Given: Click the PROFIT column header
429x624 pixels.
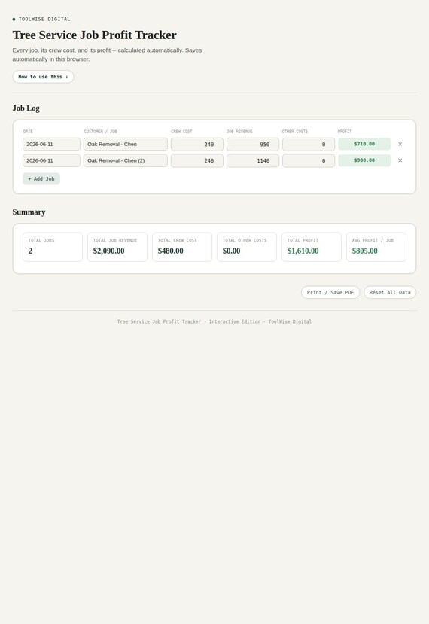Looking at the screenshot, I should (x=345, y=131).
